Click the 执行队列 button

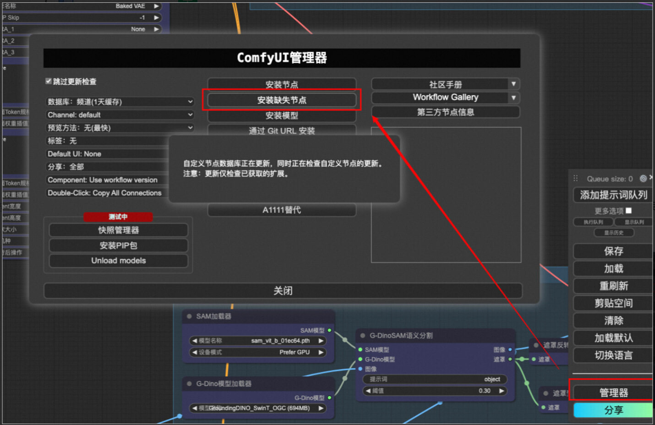coord(593,222)
